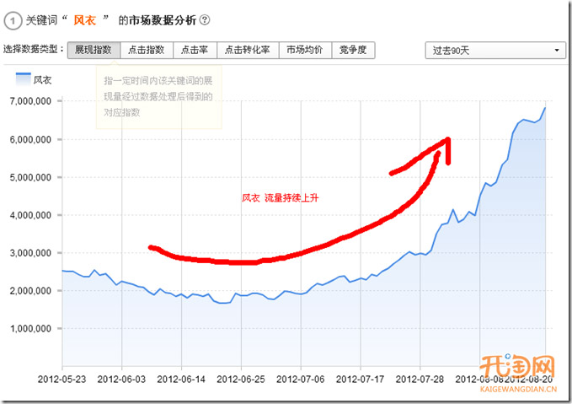Click the 的市场数据分析 heading text

click(x=158, y=20)
